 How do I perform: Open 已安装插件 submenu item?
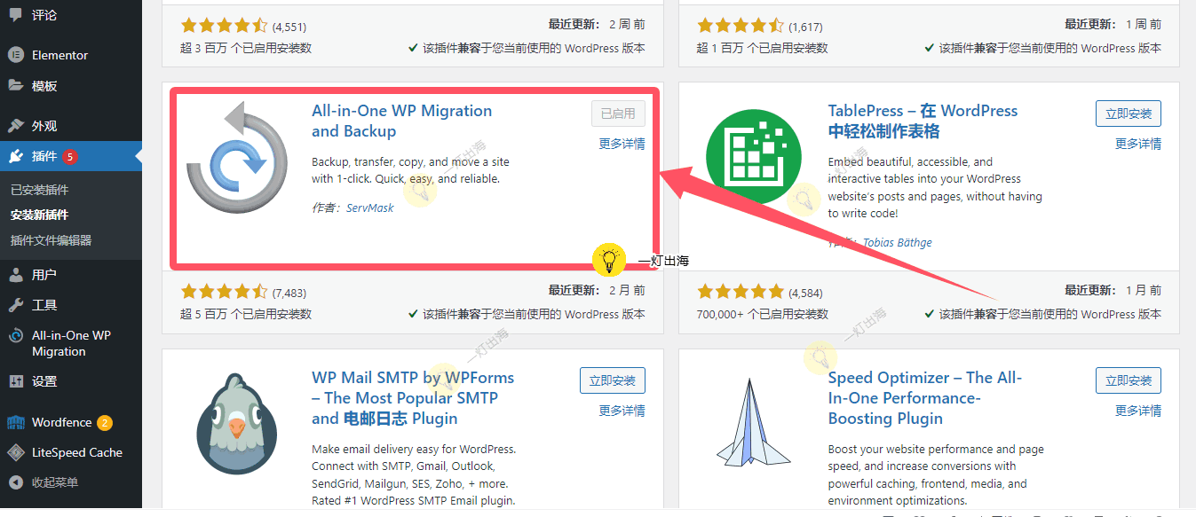[x=39, y=190]
